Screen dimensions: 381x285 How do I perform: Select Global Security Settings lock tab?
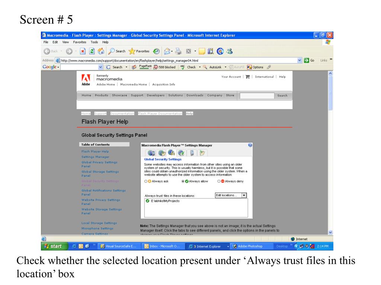pos(171,153)
